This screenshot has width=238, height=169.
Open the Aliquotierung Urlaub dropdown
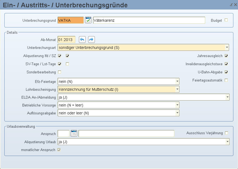[x=227, y=142]
